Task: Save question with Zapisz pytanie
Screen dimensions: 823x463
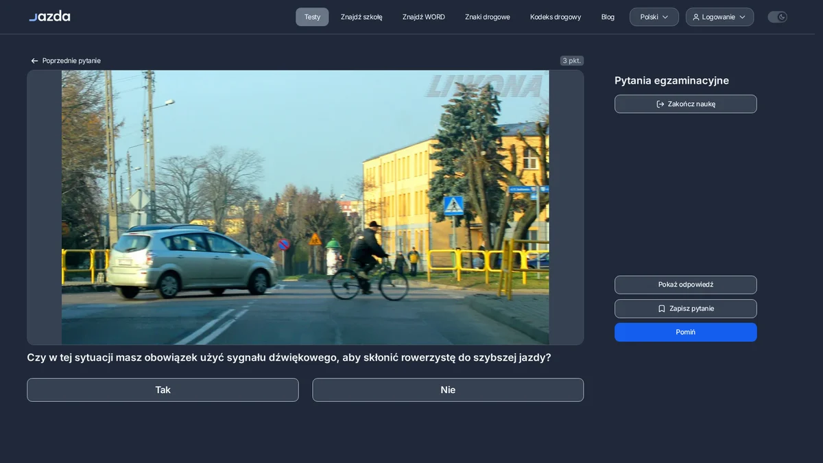Action: [x=686, y=309]
